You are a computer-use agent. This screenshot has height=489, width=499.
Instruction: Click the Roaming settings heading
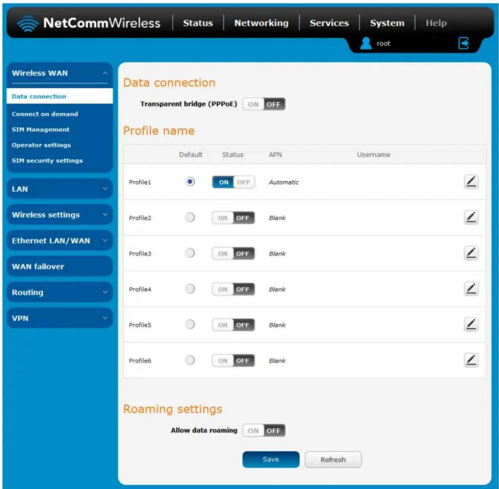(173, 409)
